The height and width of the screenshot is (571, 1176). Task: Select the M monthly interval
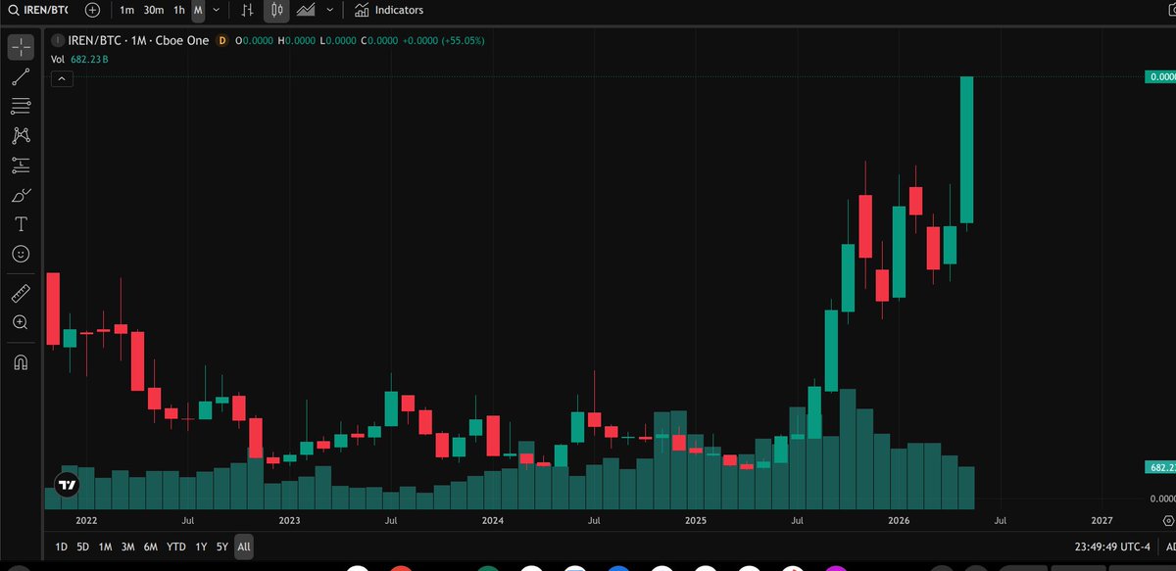[198, 10]
